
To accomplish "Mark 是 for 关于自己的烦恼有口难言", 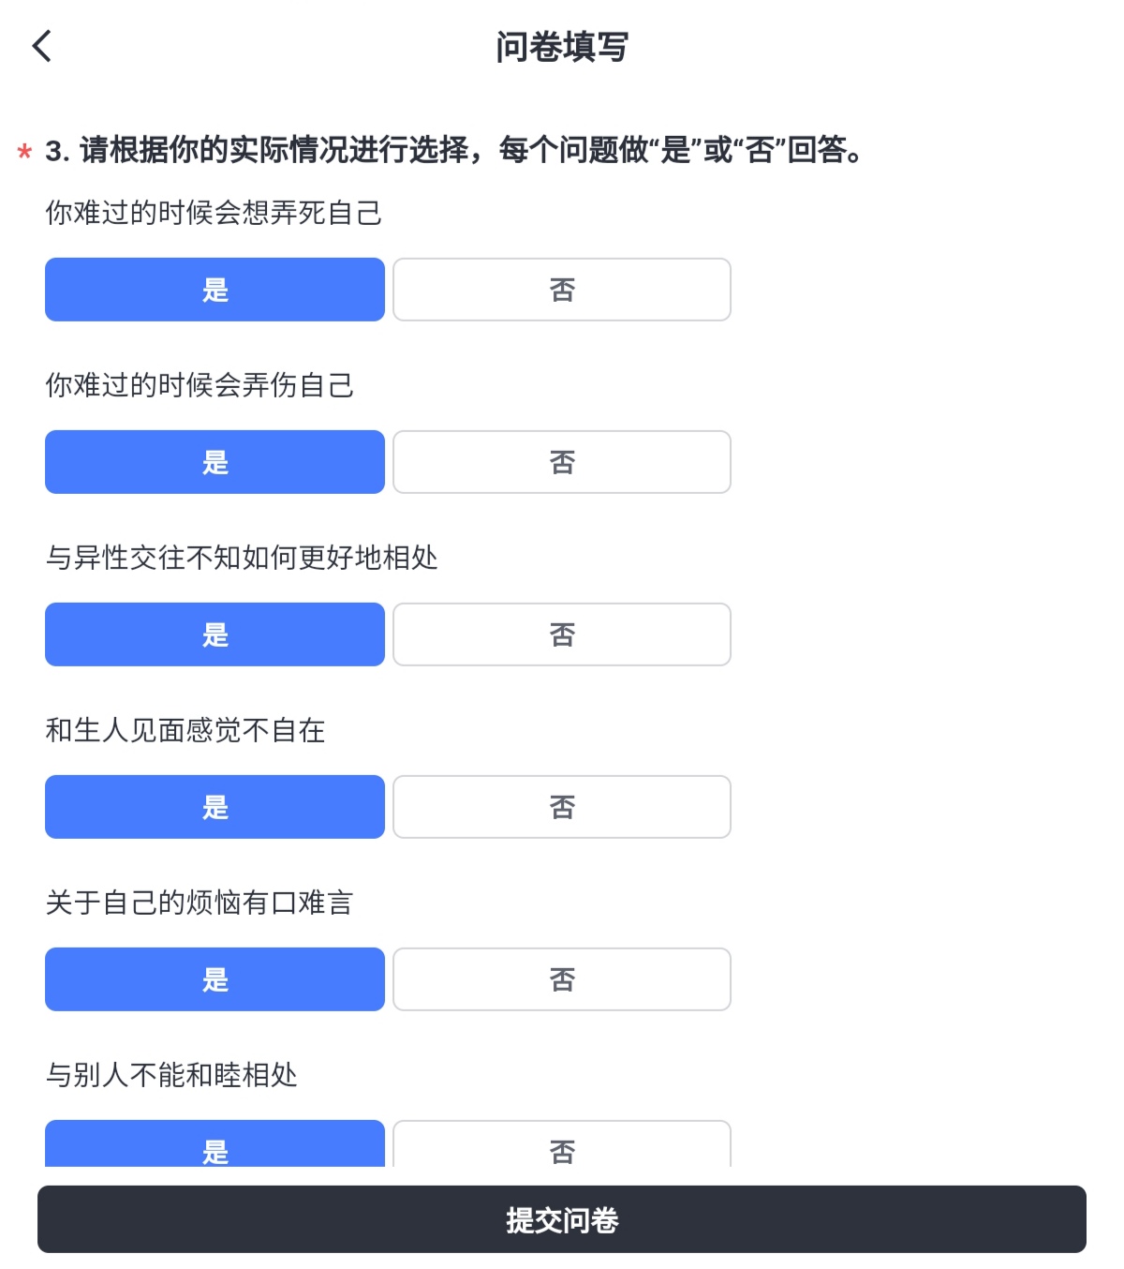I will 214,979.
